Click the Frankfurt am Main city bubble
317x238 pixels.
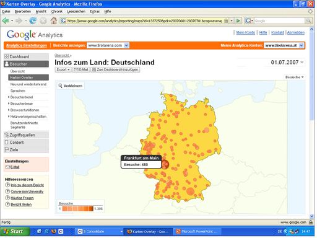point(165,164)
